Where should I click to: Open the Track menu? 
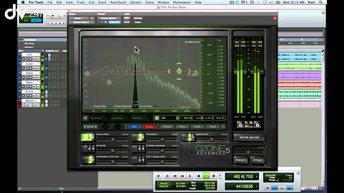point(81,2)
